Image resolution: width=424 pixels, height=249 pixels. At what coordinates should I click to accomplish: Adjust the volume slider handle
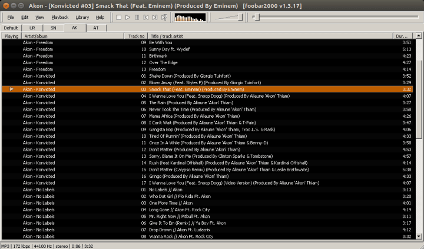[240, 17]
